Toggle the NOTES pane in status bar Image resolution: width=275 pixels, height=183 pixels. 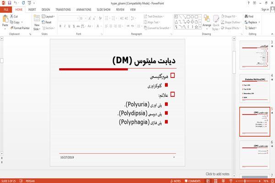point(176,181)
